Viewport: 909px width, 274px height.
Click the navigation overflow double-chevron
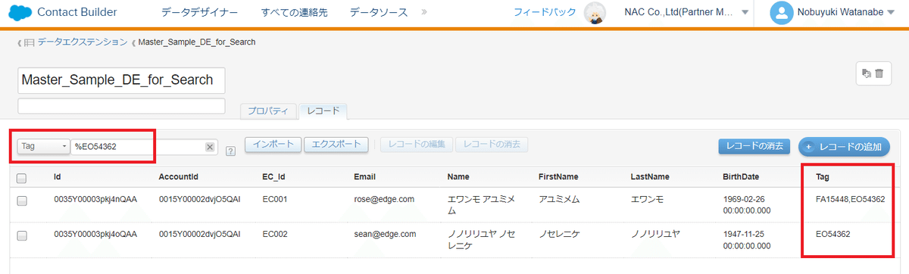click(423, 13)
